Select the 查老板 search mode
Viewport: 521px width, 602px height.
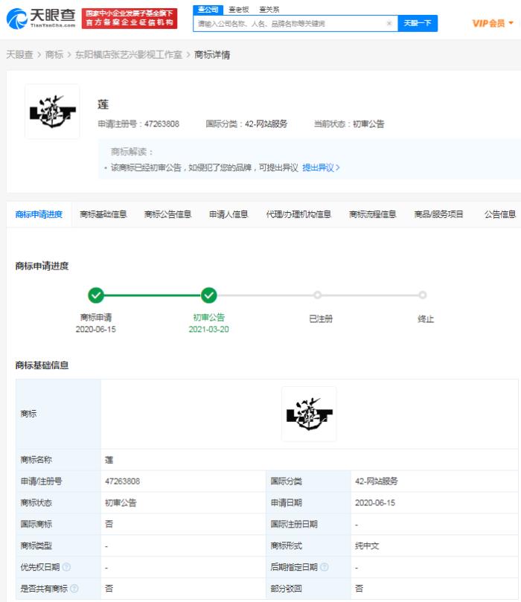238,9
